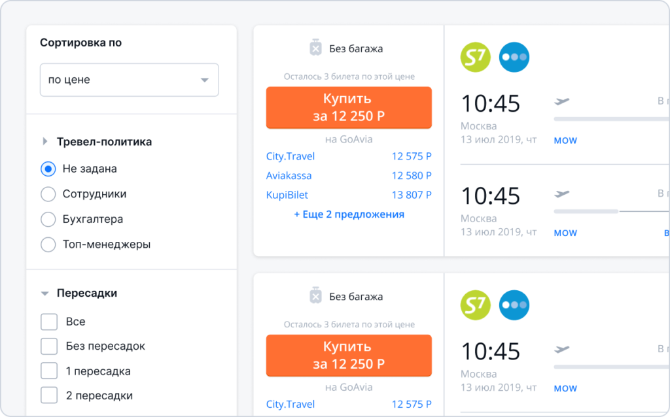The height and width of the screenshot is (417, 670).
Task: Click the airplane icon in the first card's second flight row
Action: (x=562, y=193)
